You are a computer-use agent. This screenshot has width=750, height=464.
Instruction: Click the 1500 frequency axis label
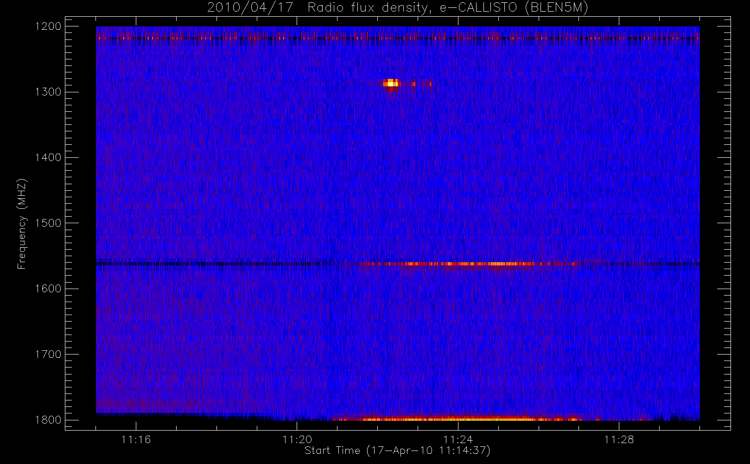[48, 223]
